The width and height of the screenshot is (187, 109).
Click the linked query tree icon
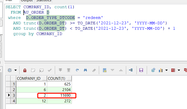131,70
